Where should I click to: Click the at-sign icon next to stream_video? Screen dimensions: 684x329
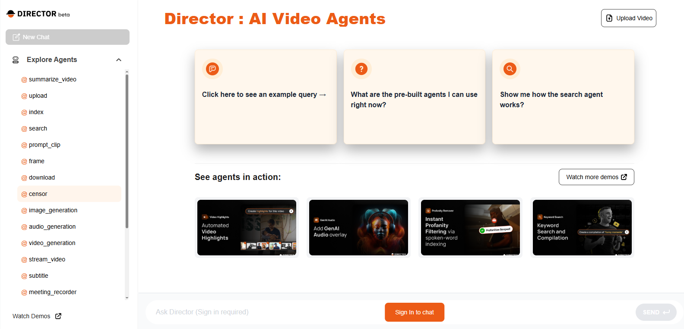pyautogui.click(x=24, y=260)
